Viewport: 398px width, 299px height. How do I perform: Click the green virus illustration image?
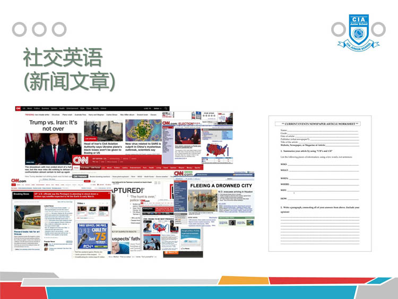click(x=143, y=129)
